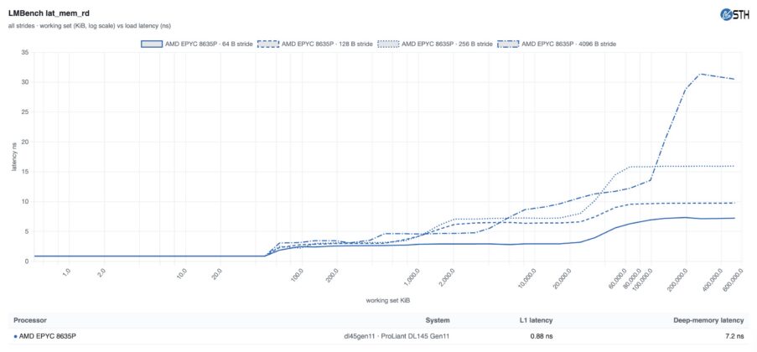Click the 7.2 ns deep-memory latency value

tap(735, 337)
